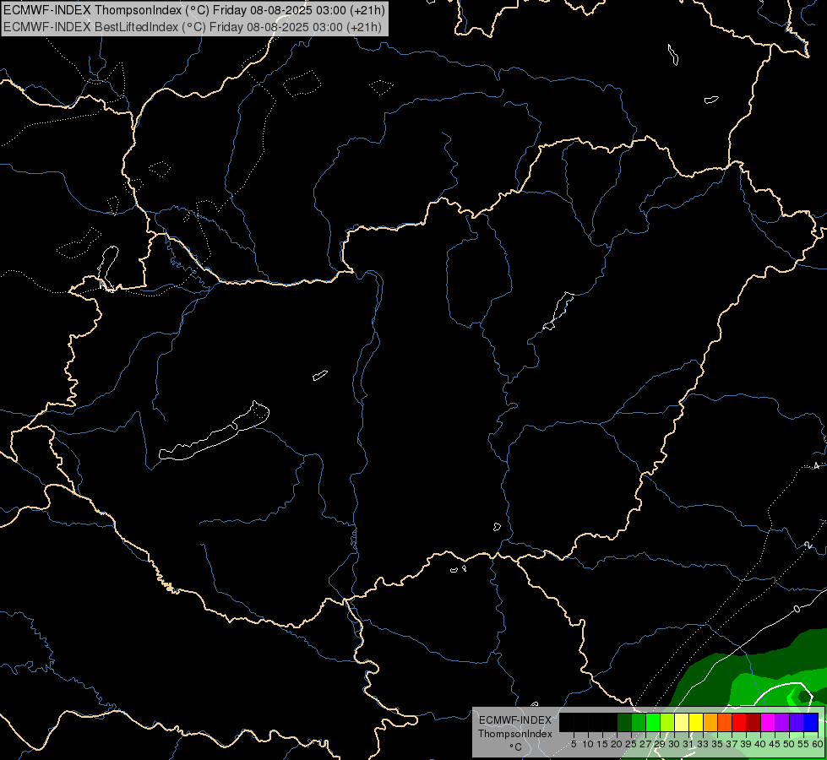Click the dark red 39–40 legend swatch
This screenshot has width=827, height=760.
tap(754, 723)
